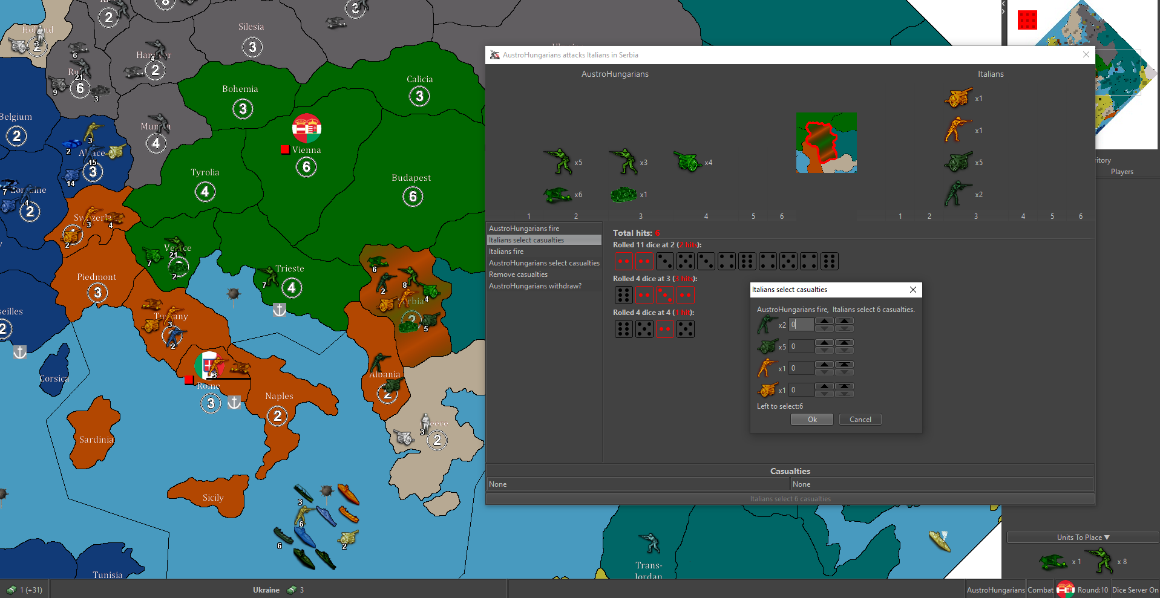Click the aircraft x1 unit under Units To Place

pyautogui.click(x=1053, y=562)
